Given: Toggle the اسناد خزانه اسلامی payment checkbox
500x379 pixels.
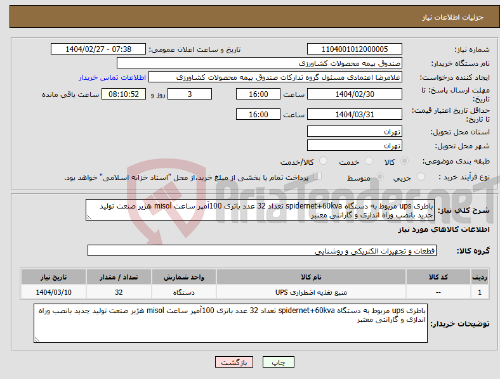Looking at the screenshot, I should pyautogui.click(x=317, y=176).
